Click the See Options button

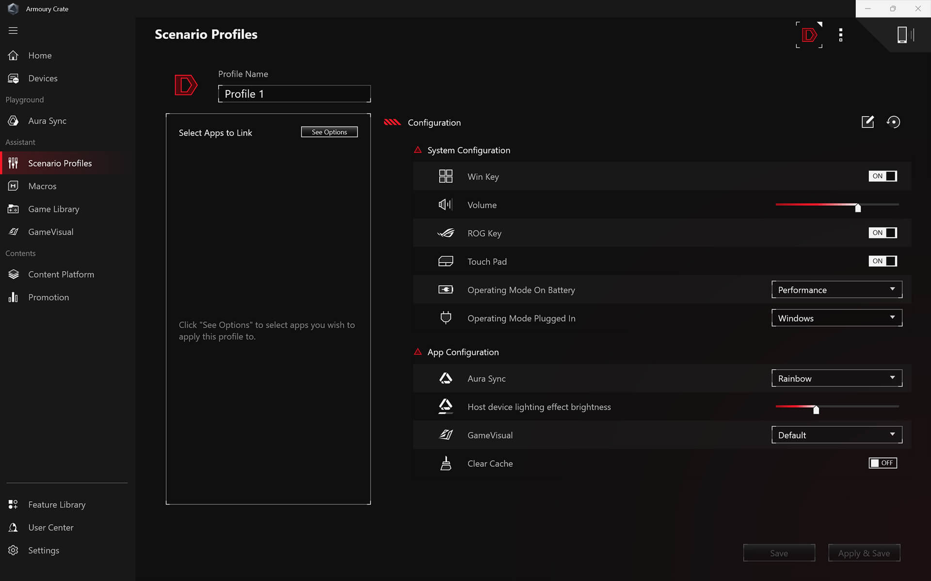pyautogui.click(x=329, y=132)
